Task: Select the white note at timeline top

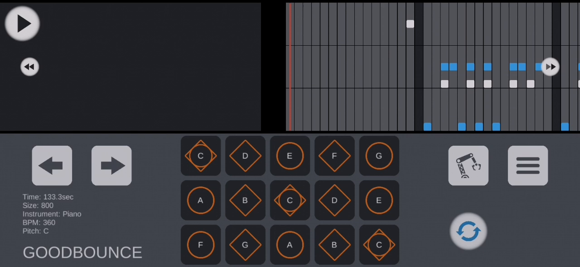Action: pos(410,24)
